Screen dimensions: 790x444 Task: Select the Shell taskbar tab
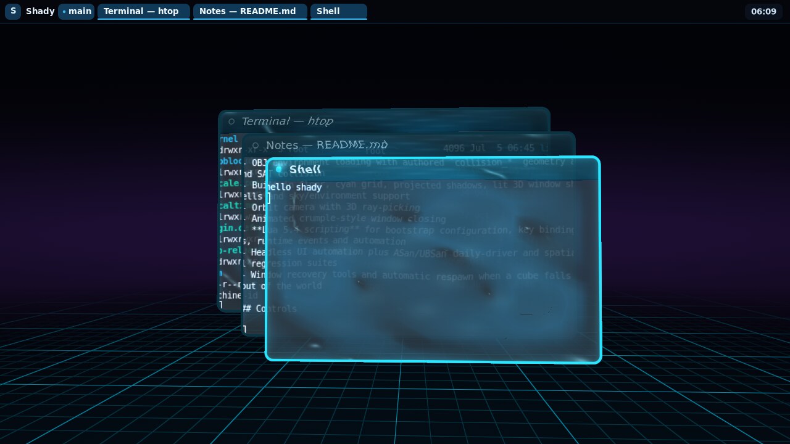(338, 11)
